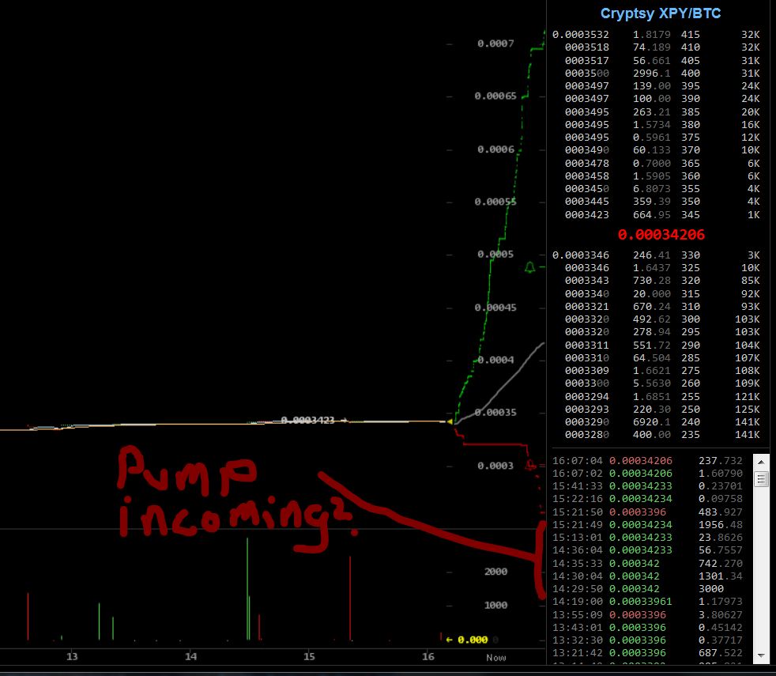
Task: Click the green bell alert icon
Action: [529, 267]
